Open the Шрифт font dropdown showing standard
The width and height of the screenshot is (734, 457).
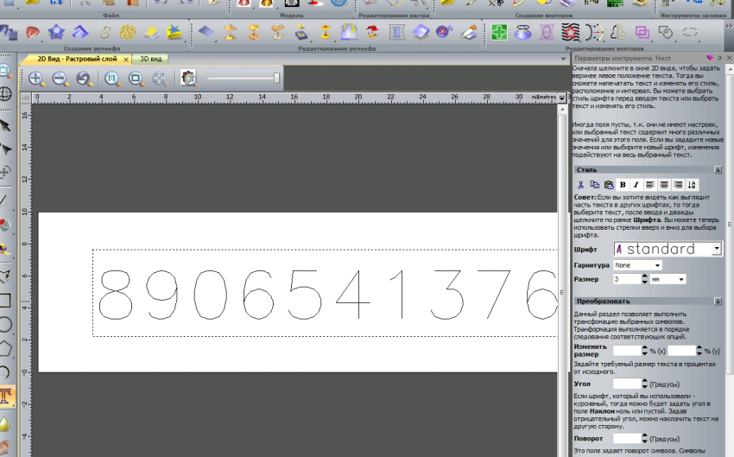click(x=717, y=249)
